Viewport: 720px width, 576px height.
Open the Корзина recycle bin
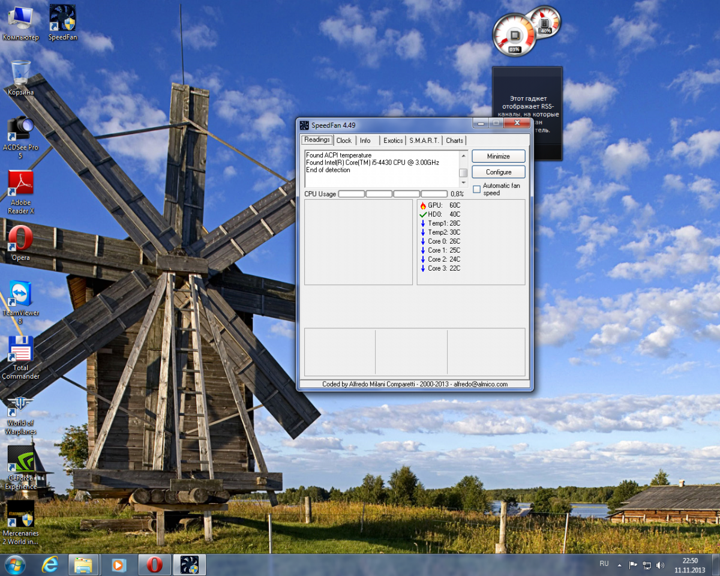pyautogui.click(x=20, y=78)
